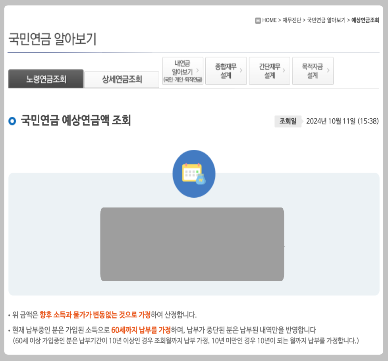Open the 국민연금 알아보기 breadcrumb link
This screenshot has width=388, height=361.
(327, 19)
